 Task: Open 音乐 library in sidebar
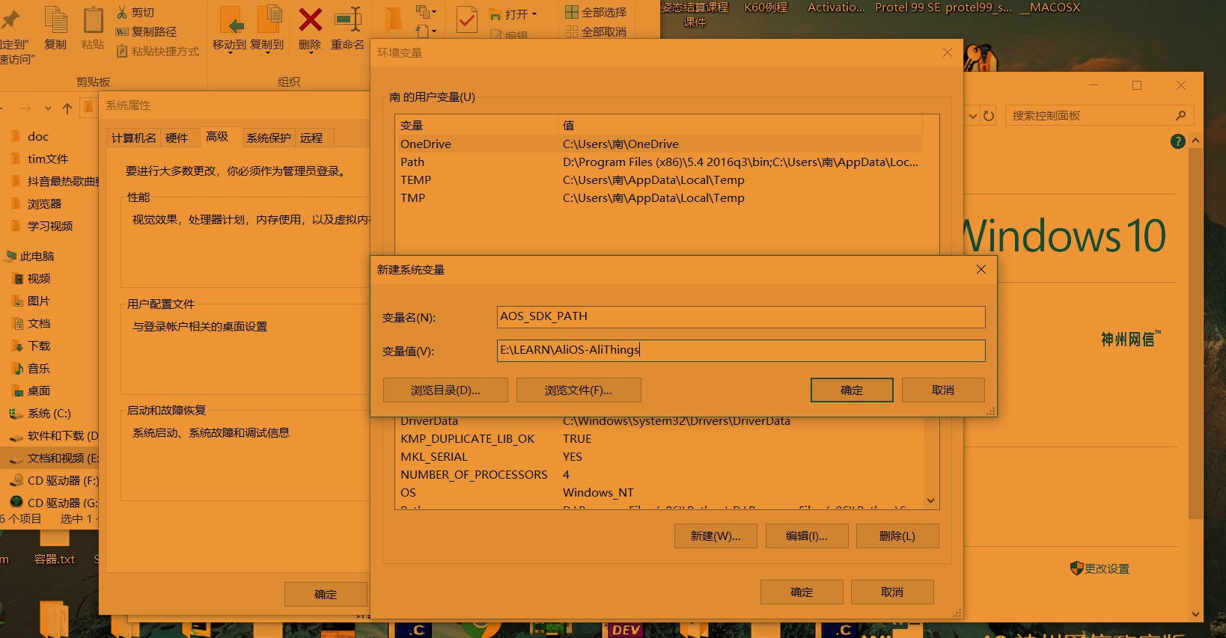coord(38,368)
